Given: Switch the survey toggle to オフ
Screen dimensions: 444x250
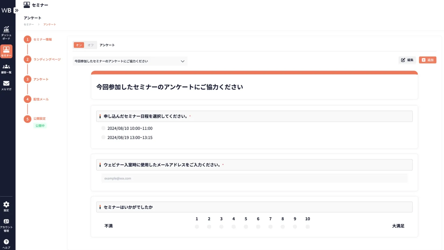Looking at the screenshot, I should coord(90,45).
